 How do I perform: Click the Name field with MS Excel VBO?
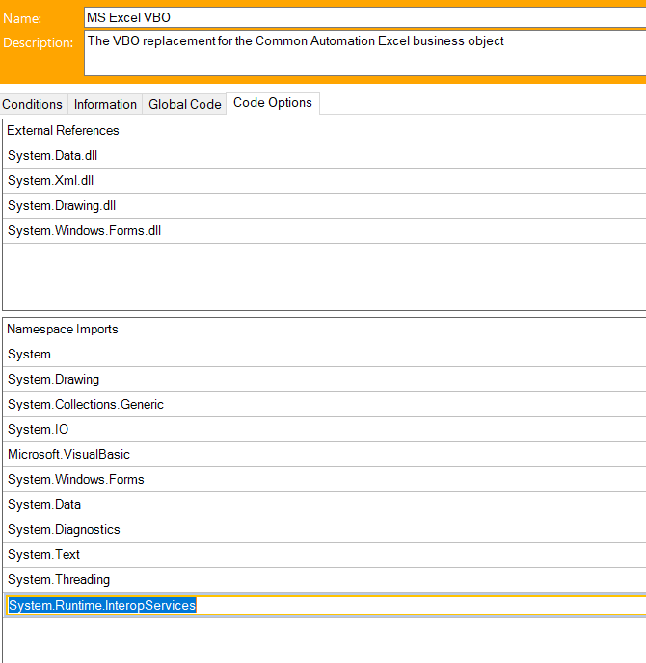tap(364, 17)
